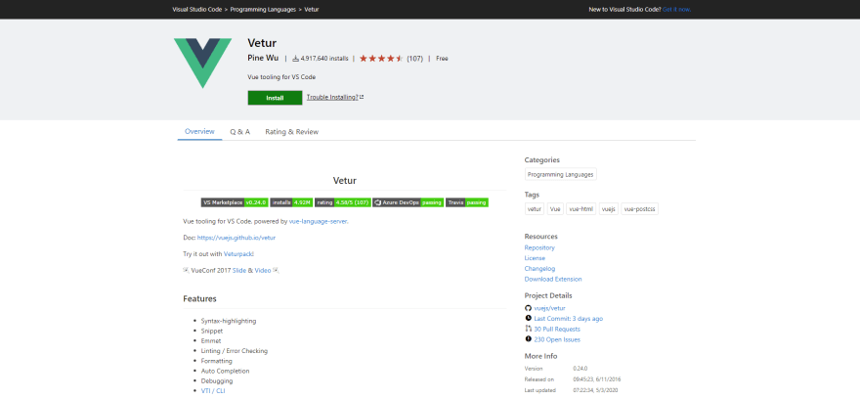The height and width of the screenshot is (399, 860).
Task: Select the vuejs tag
Action: tap(609, 209)
